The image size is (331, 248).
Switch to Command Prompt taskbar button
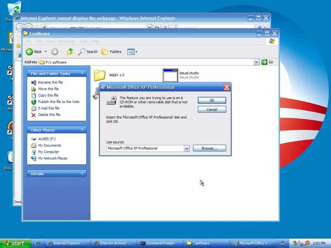(x=161, y=243)
